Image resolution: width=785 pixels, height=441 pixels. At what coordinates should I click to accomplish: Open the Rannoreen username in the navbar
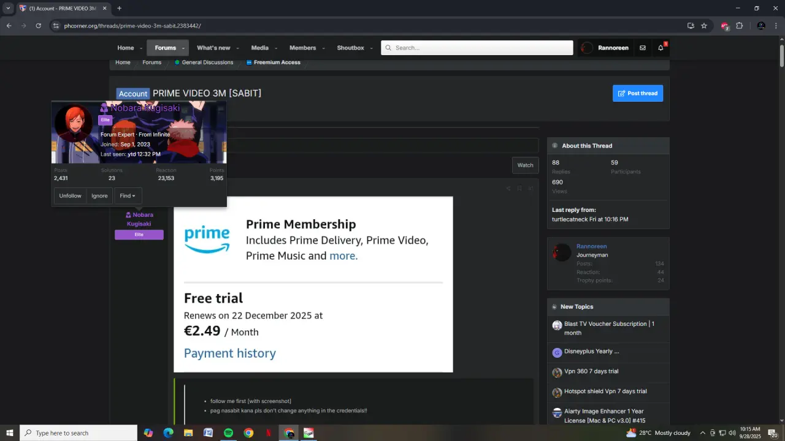click(x=613, y=48)
